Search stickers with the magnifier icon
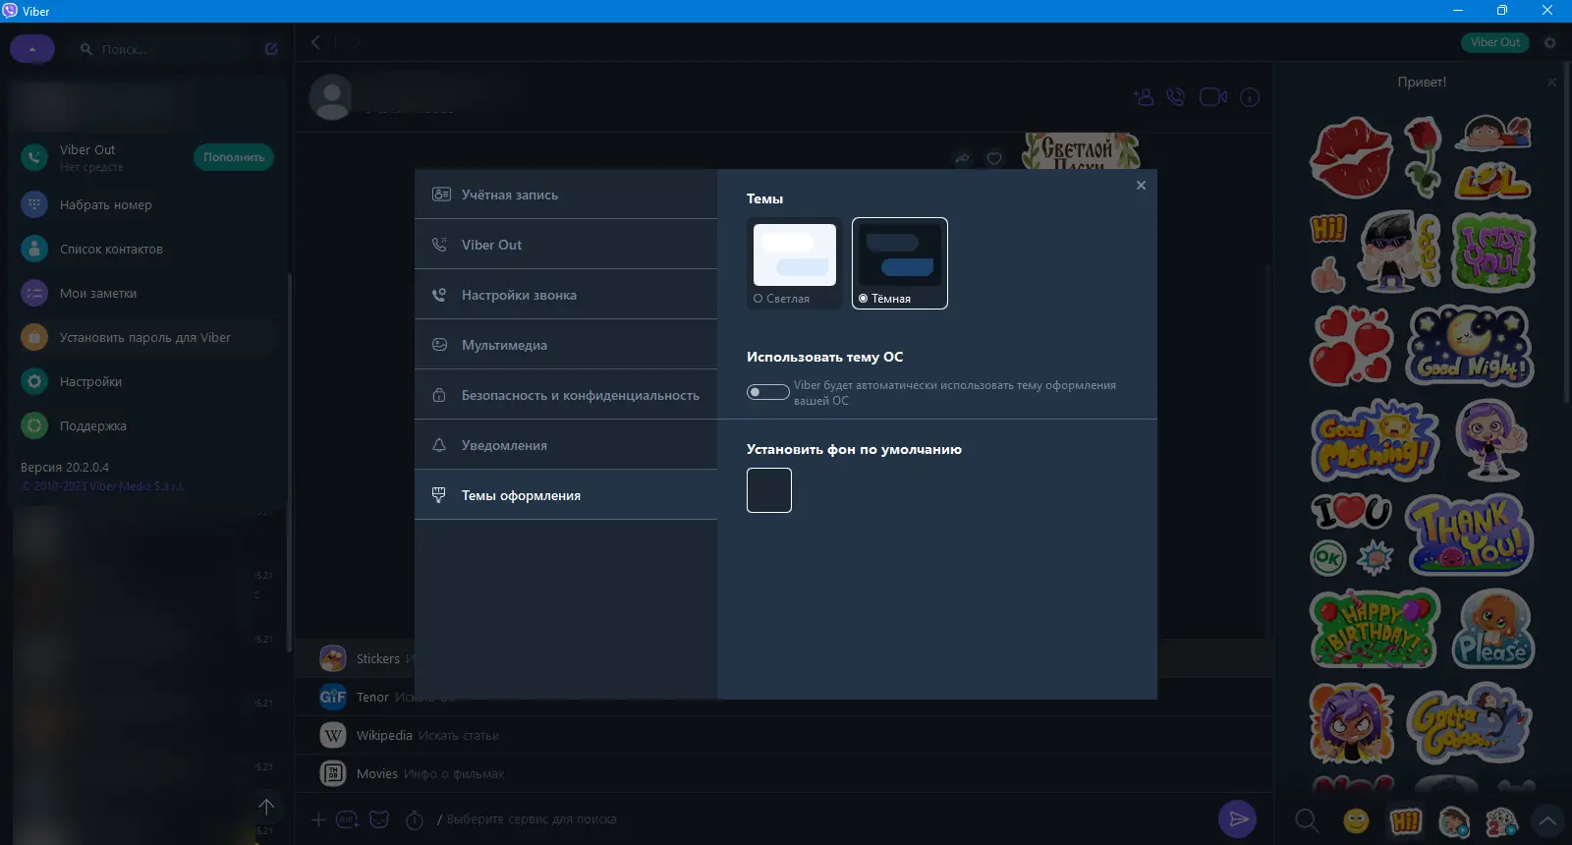The height and width of the screenshot is (845, 1572). tap(1307, 820)
